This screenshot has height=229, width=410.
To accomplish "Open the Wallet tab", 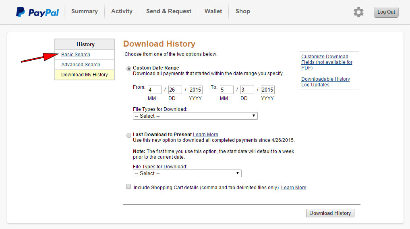I will (x=213, y=11).
